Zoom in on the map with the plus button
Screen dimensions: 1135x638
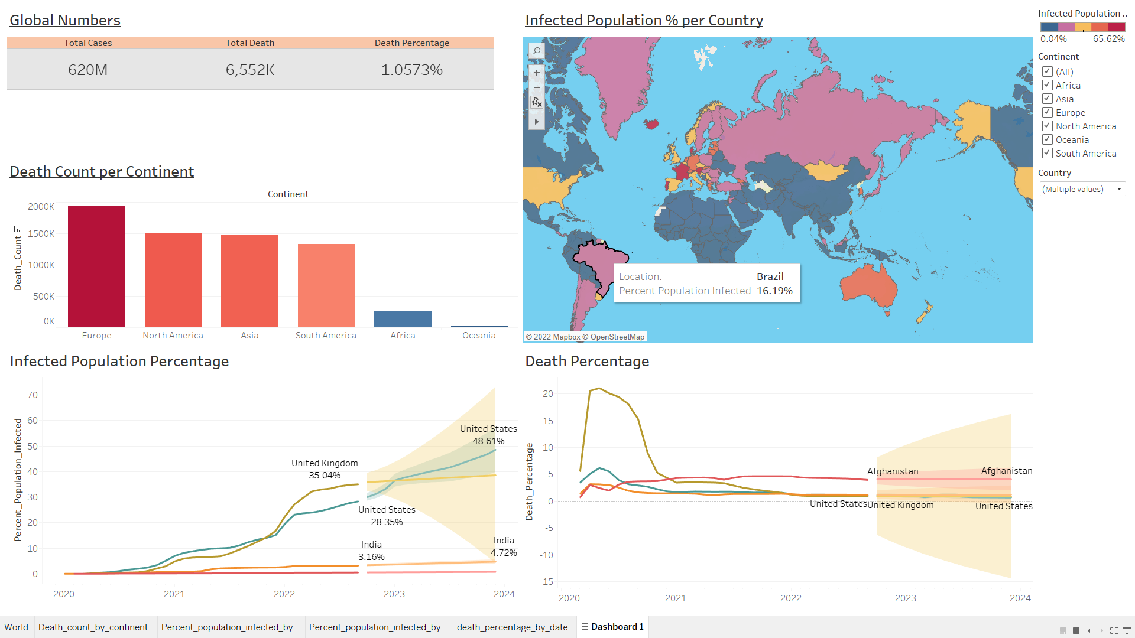click(x=536, y=73)
